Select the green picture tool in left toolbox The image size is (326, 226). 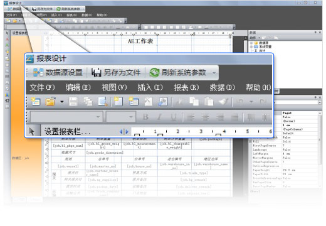(7, 45)
